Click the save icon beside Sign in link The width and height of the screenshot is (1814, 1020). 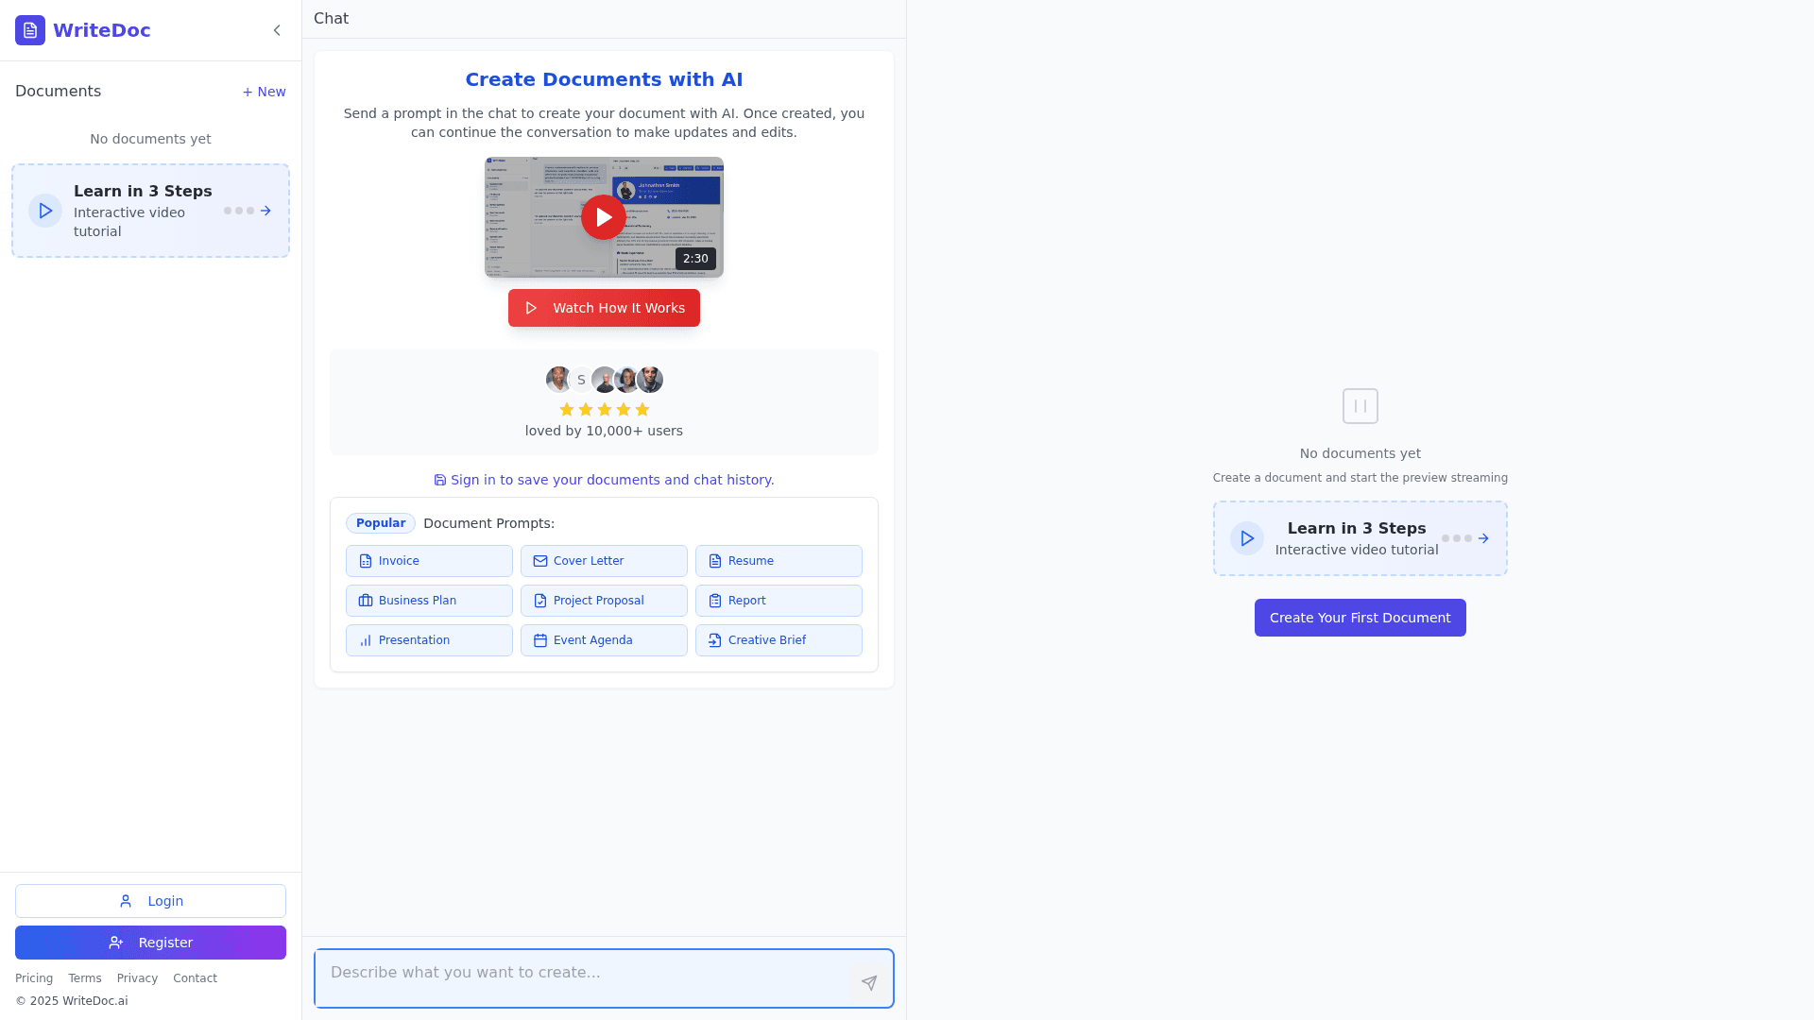pyautogui.click(x=440, y=480)
